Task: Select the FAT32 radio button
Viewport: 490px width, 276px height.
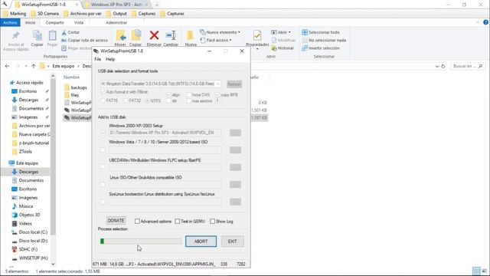Action: click(x=126, y=100)
